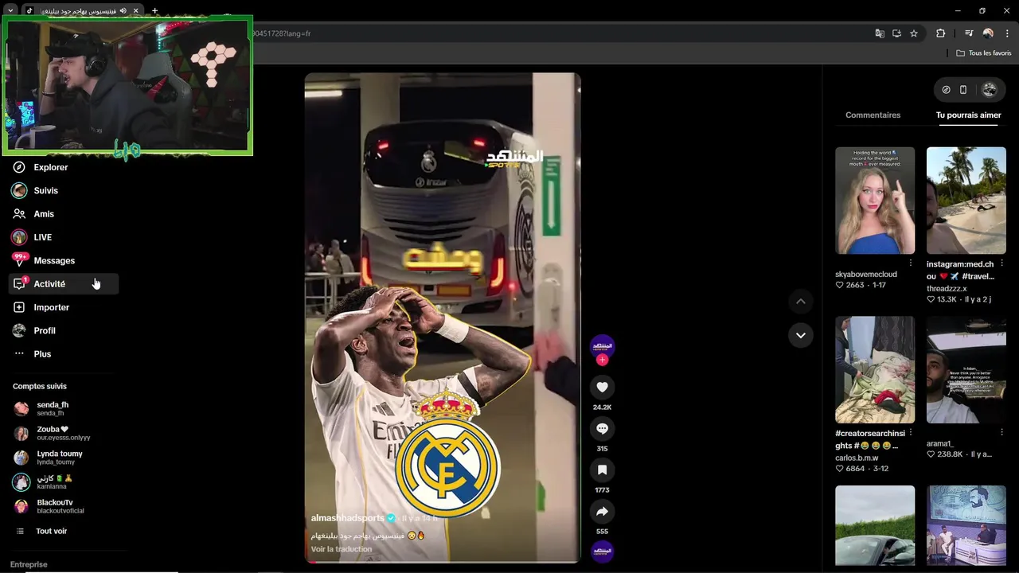Viewport: 1019px width, 573px height.
Task: Open the spinning sound disc of the video
Action: tap(602, 551)
